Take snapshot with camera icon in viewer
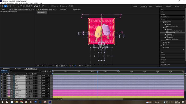Viewport: 186px width, 104px height. point(80,66)
